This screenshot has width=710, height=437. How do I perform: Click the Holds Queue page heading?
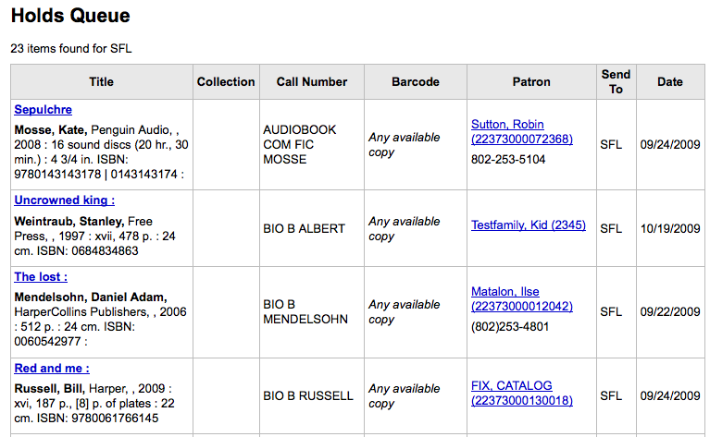pyautogui.click(x=70, y=16)
